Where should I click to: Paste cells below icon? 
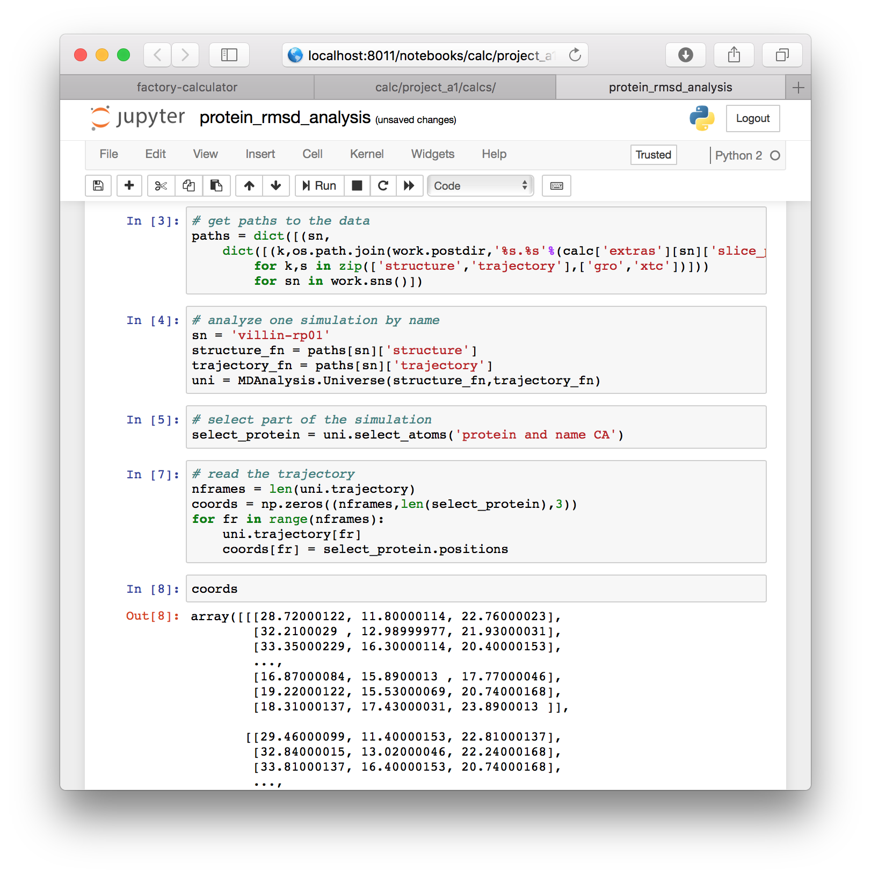coord(216,185)
